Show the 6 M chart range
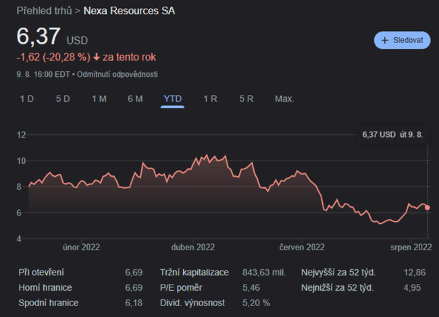 (135, 98)
